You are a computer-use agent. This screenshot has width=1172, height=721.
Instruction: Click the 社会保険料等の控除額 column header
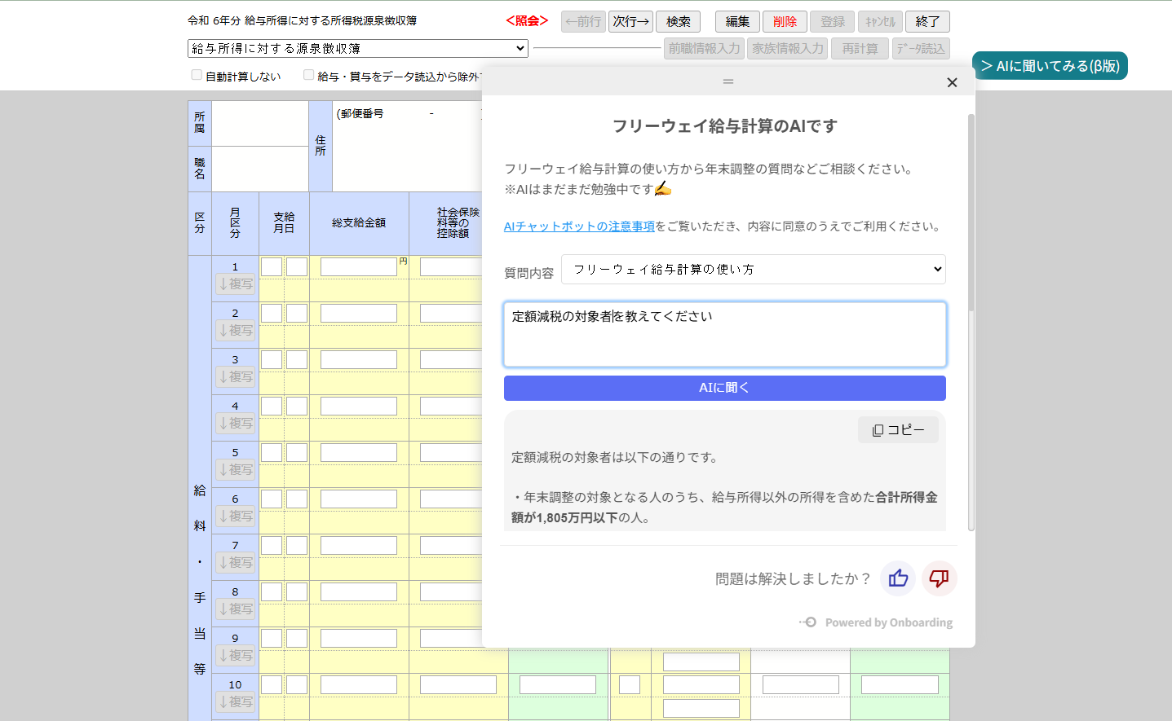[x=458, y=223]
